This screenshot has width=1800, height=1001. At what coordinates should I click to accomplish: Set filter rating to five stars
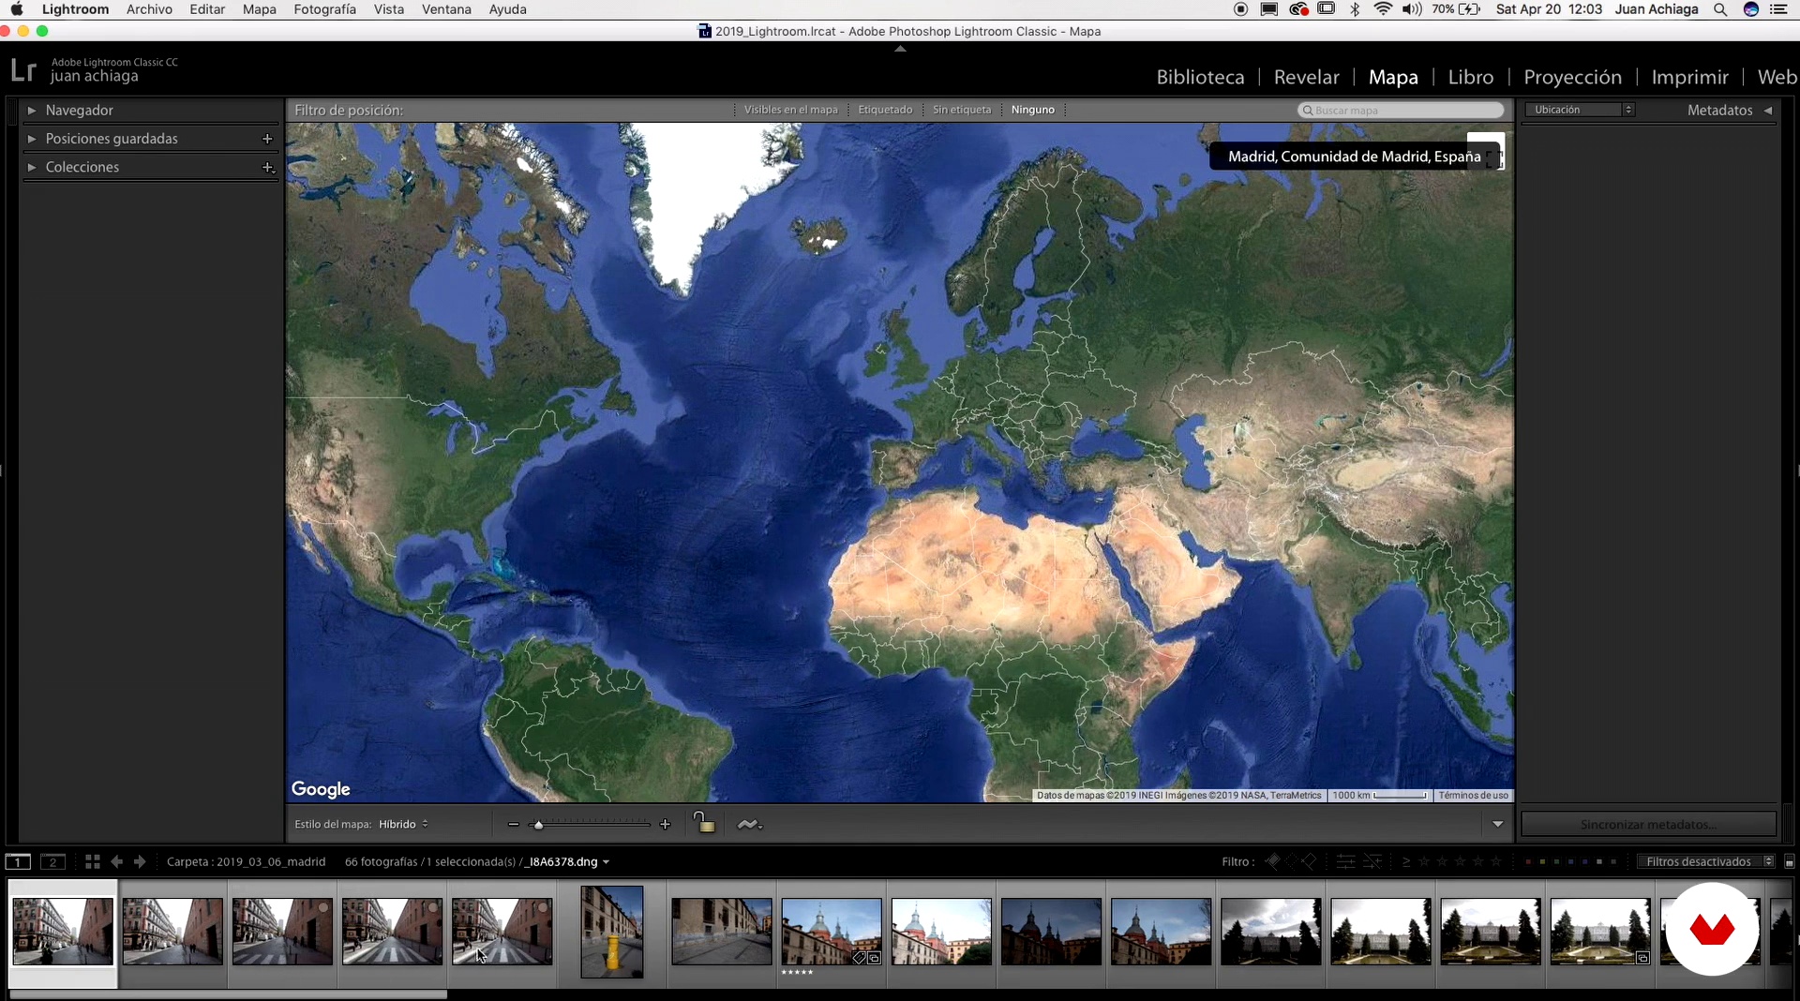point(1497,861)
